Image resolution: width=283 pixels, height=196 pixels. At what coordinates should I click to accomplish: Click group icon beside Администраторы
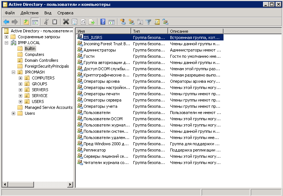coord(80,50)
